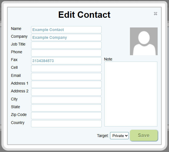169x152 pixels.
Task: Click the Country text box
Action: (x=66, y=124)
